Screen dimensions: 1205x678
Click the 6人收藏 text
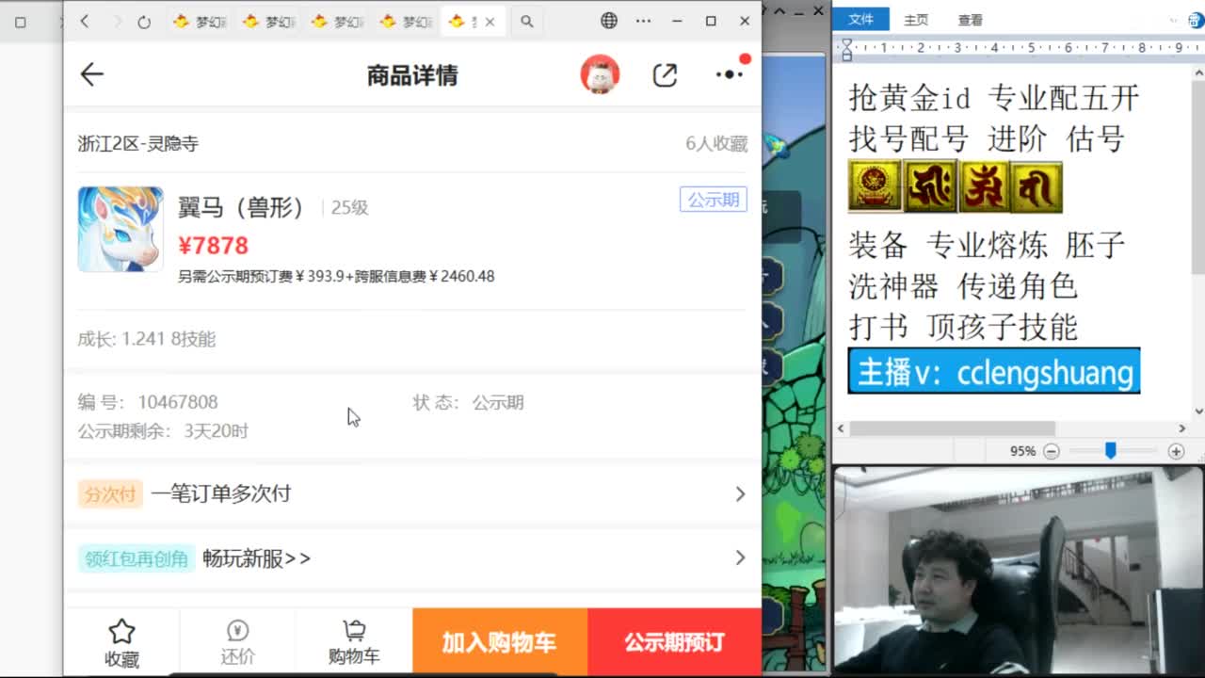pyautogui.click(x=716, y=143)
